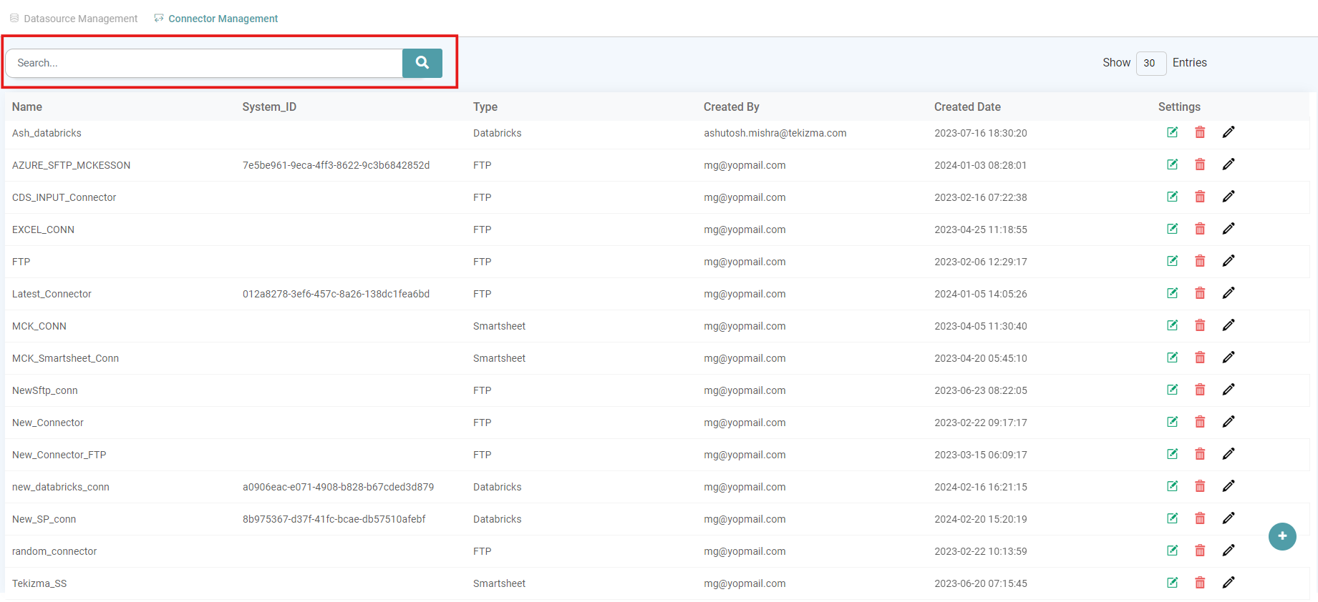This screenshot has width=1318, height=602.
Task: Click the Show entries count box
Action: (x=1150, y=63)
